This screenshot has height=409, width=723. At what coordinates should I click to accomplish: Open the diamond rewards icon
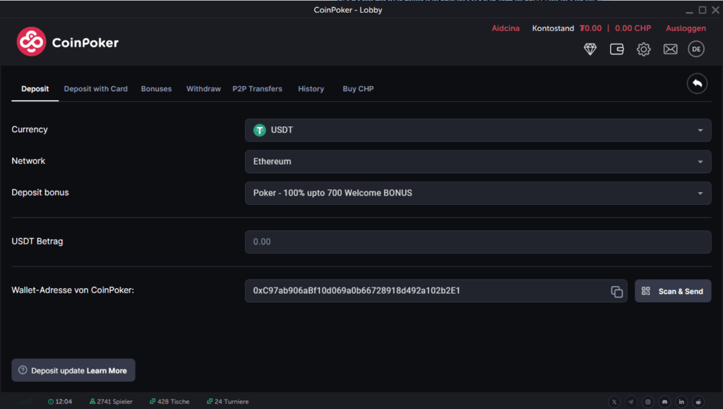click(590, 49)
